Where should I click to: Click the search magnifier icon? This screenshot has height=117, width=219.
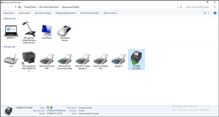click(x=214, y=7)
